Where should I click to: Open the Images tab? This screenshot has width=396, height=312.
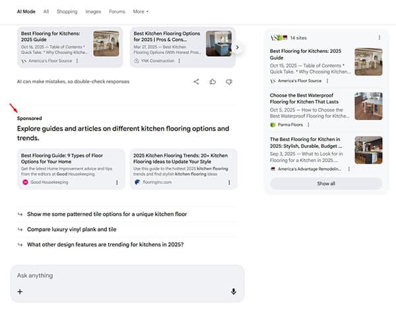[x=93, y=12]
